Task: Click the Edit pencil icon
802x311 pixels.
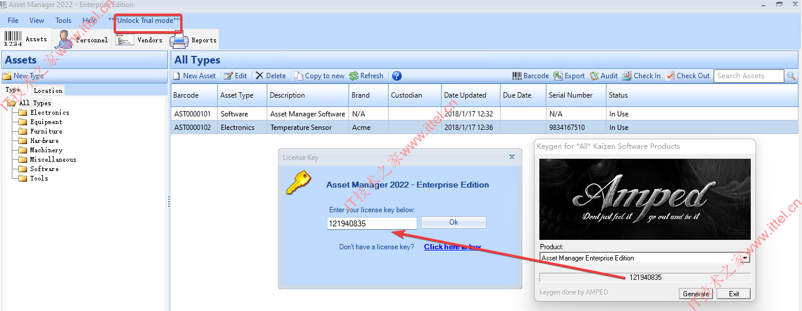Action: tap(228, 76)
